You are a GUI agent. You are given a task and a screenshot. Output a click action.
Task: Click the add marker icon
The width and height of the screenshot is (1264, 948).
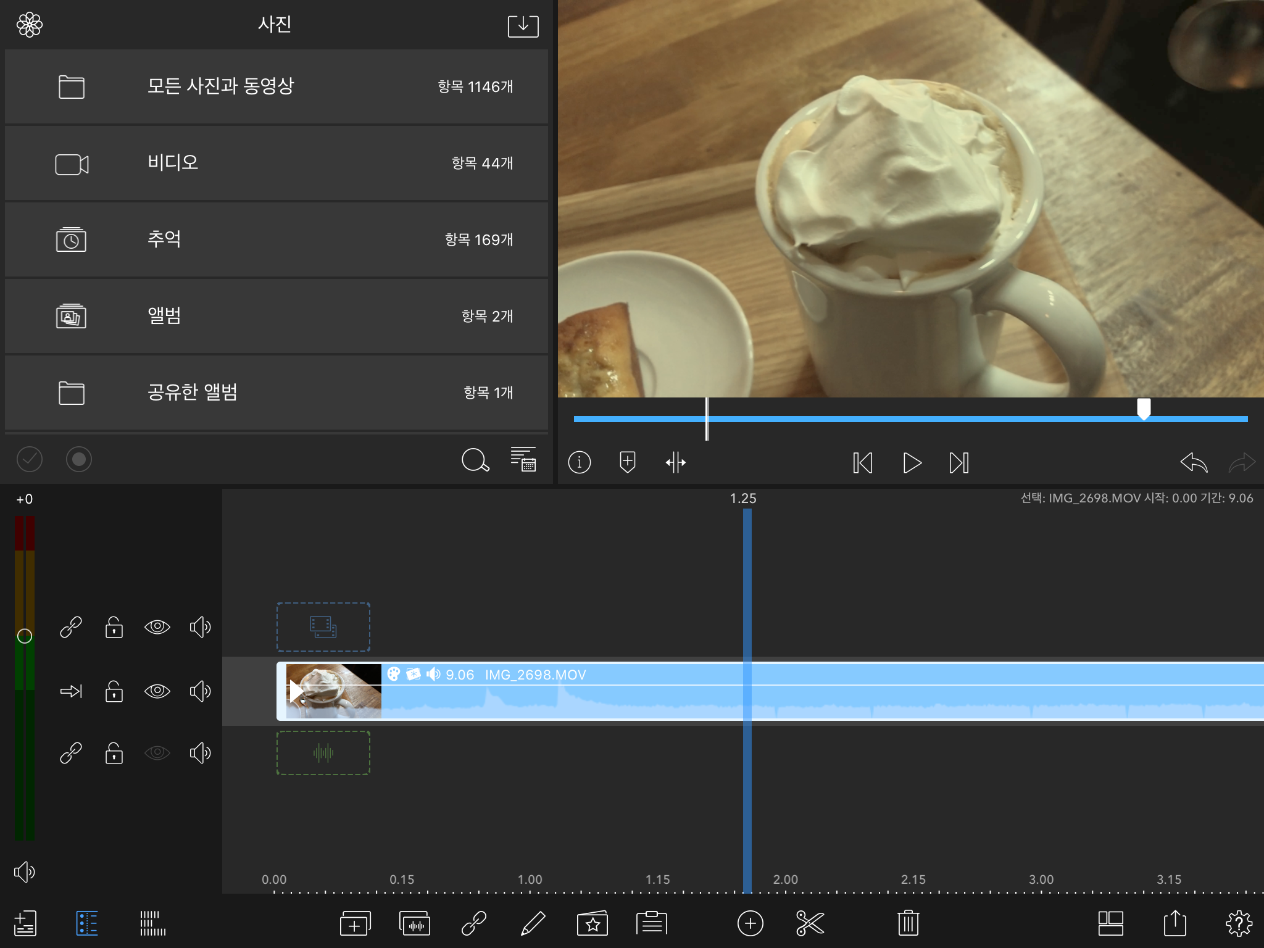tap(627, 462)
